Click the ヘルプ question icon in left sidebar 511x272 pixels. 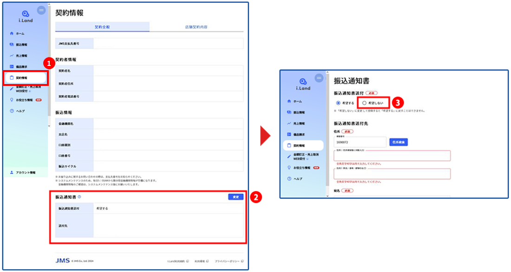click(12, 111)
